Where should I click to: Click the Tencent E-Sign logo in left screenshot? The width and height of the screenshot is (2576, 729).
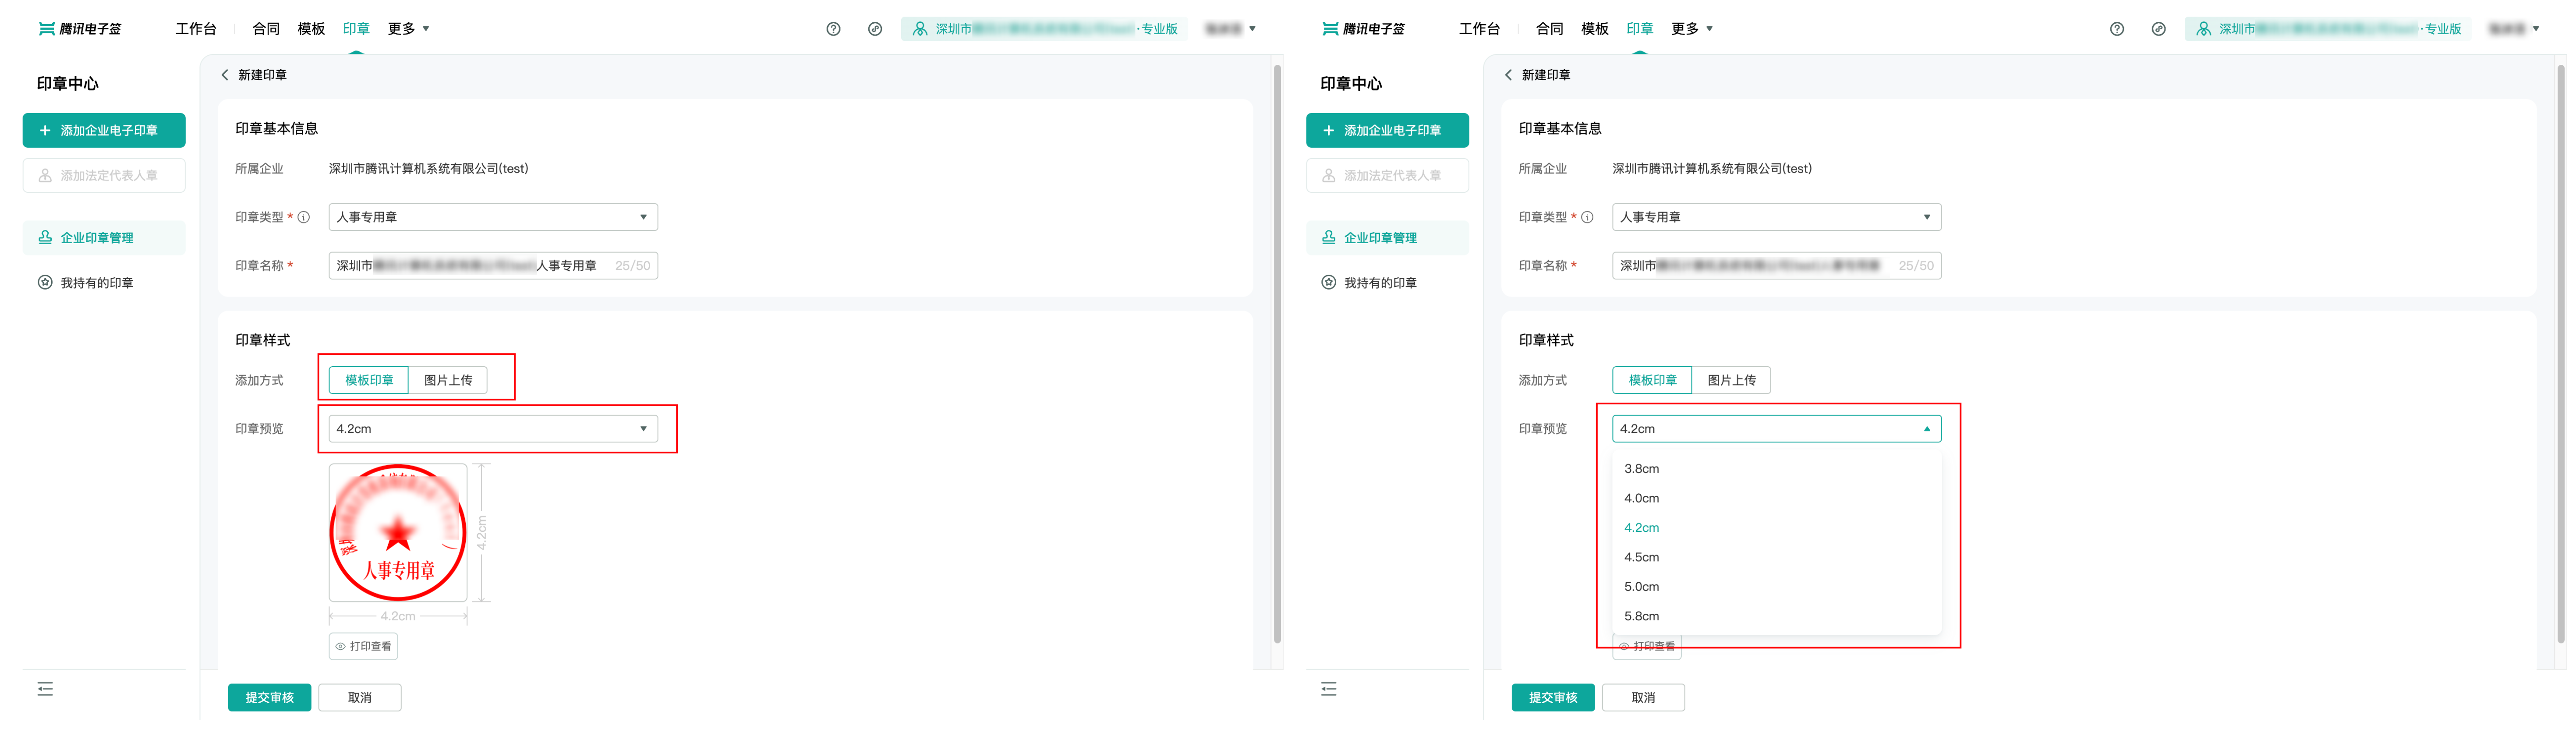click(80, 29)
